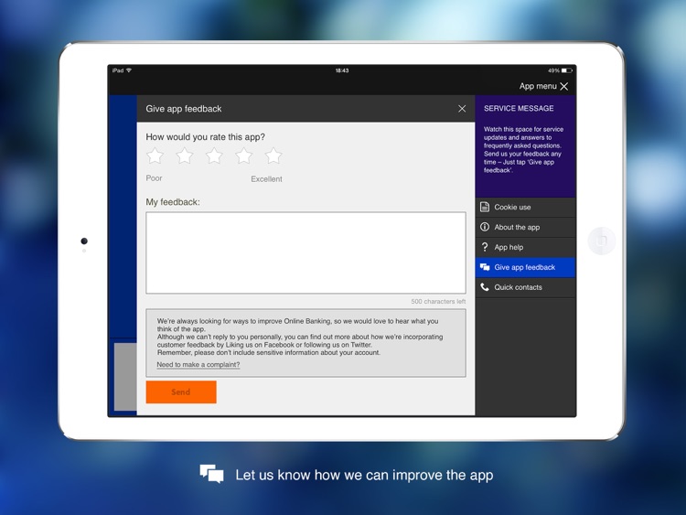686x515 pixels.
Task: Select the fourth rating star
Action: tap(243, 156)
